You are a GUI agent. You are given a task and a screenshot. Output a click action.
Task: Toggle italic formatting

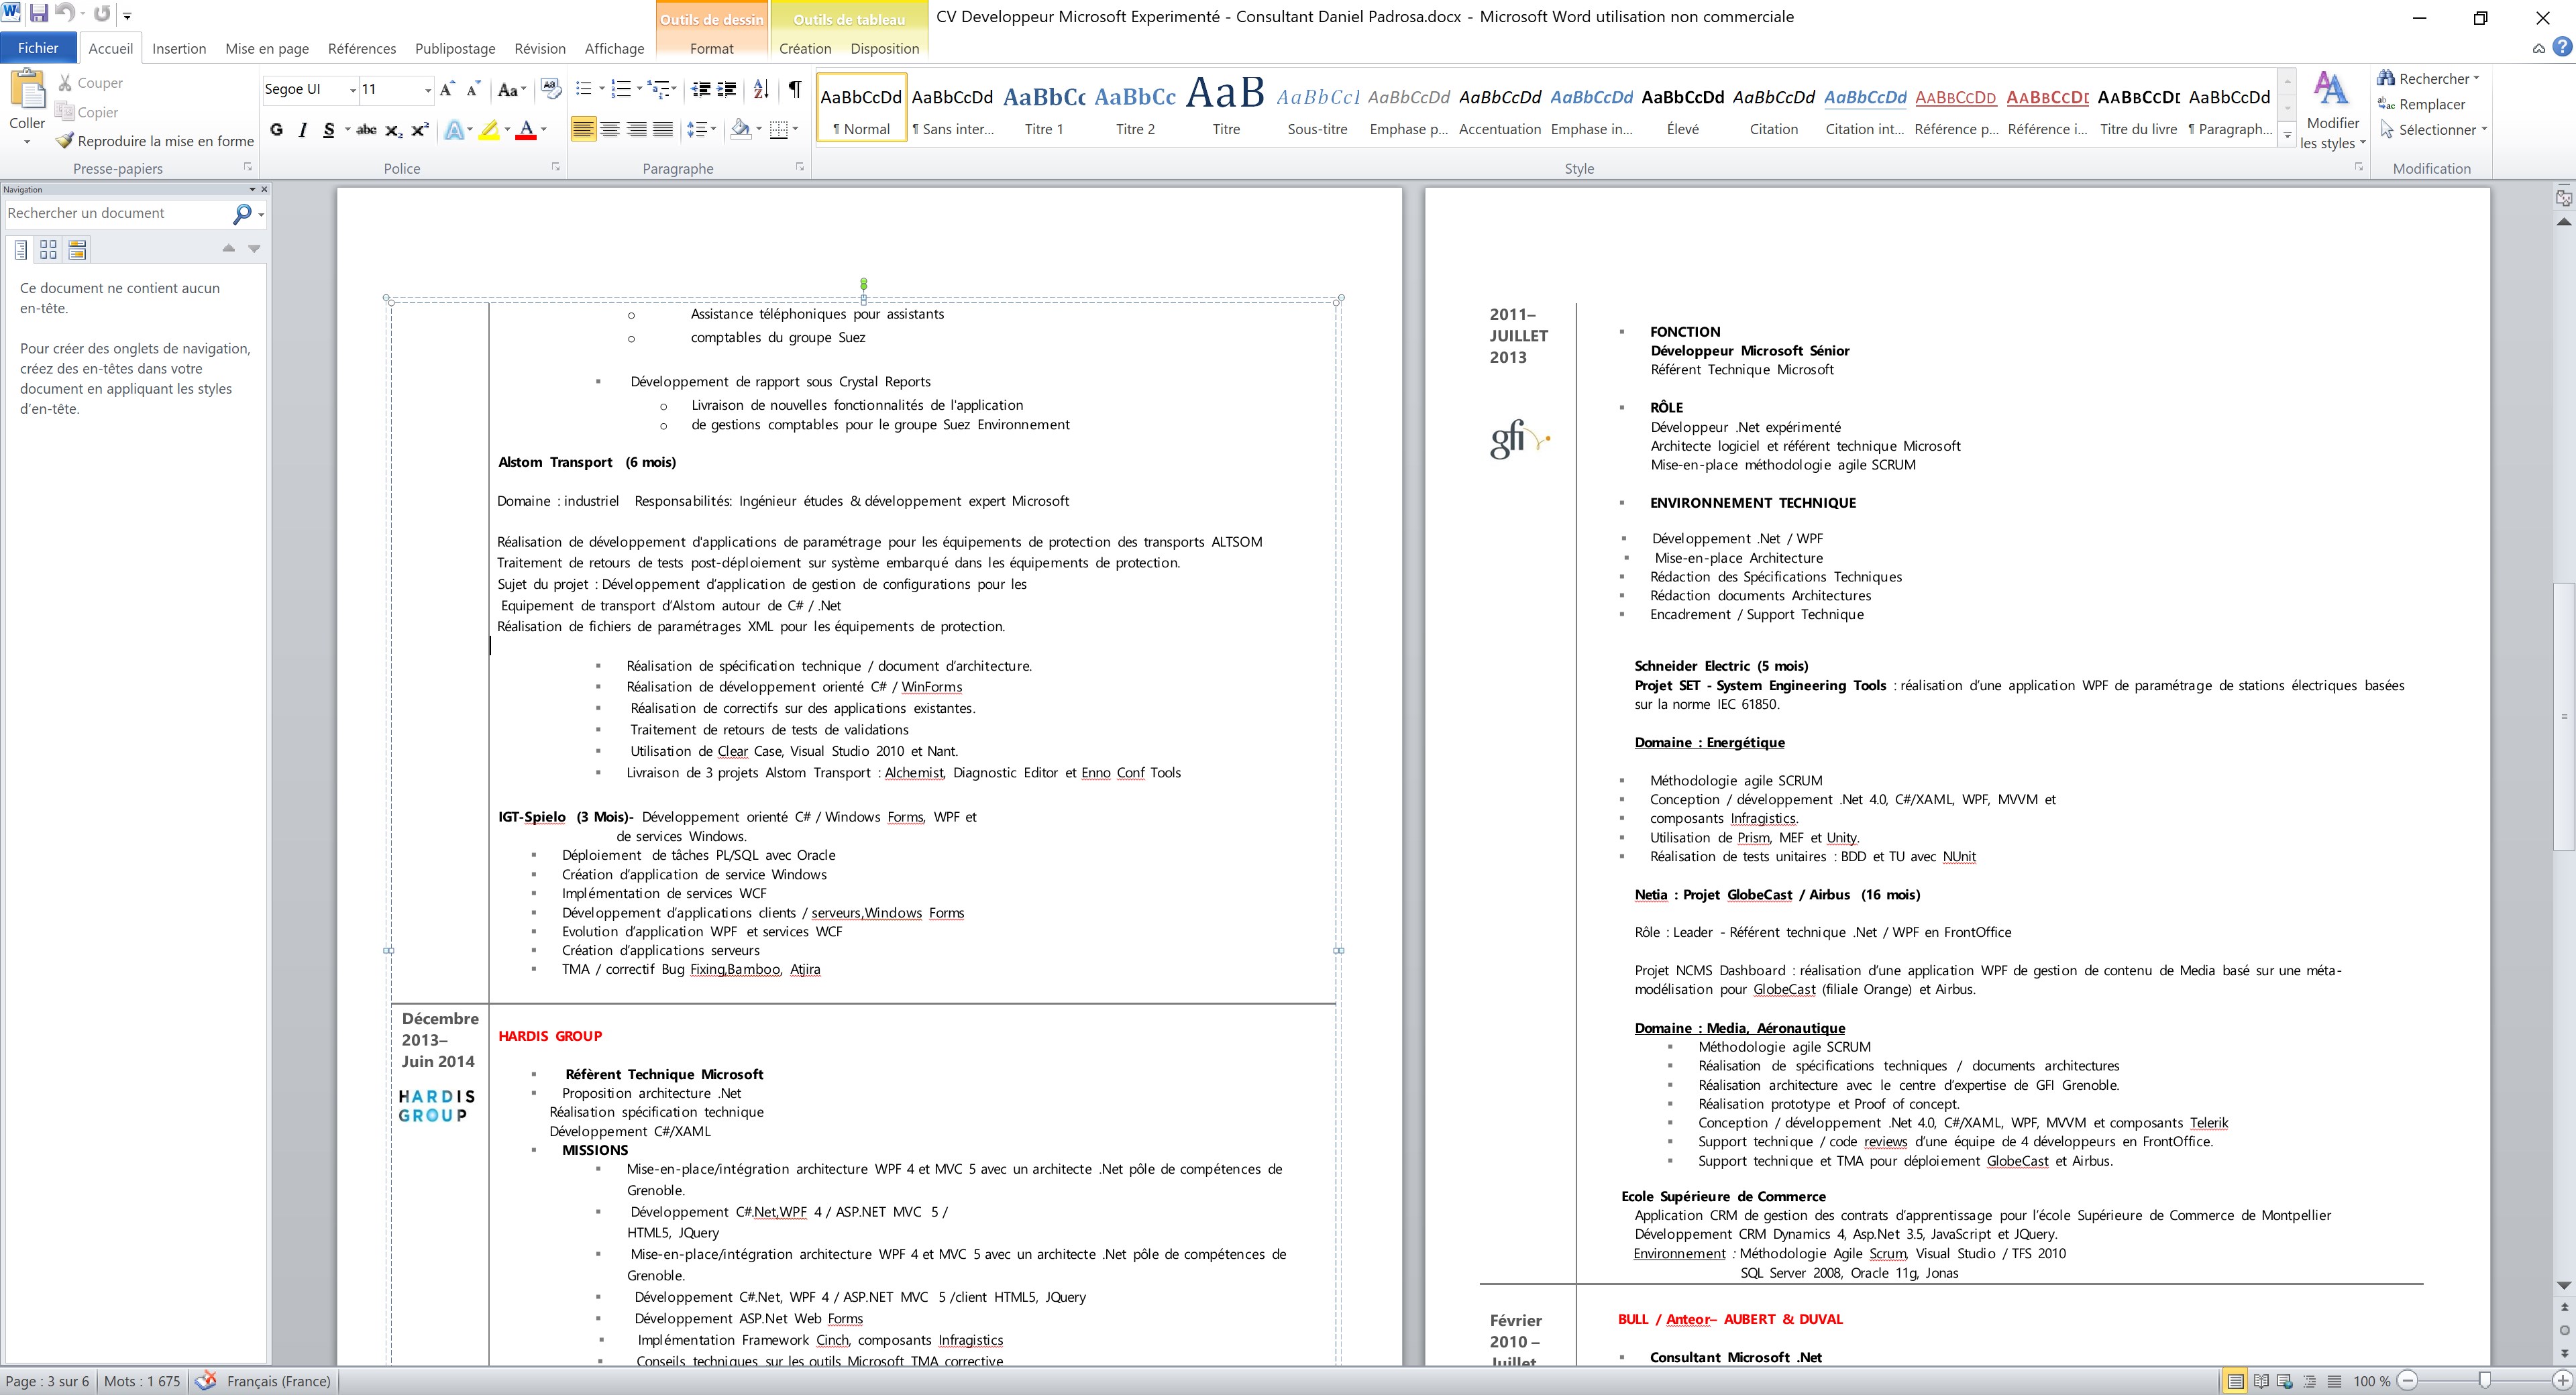pos(302,130)
